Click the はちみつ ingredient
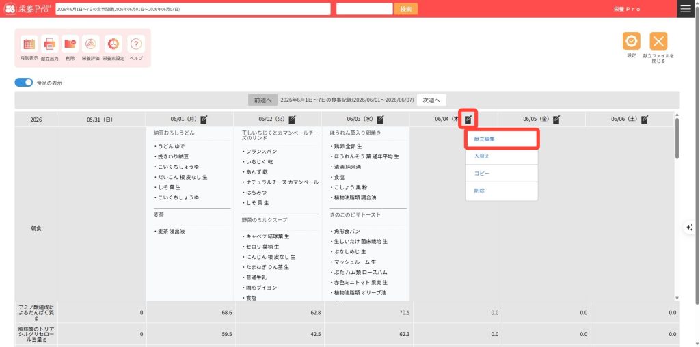Image resolution: width=700 pixels, height=347 pixels. [x=256, y=192]
